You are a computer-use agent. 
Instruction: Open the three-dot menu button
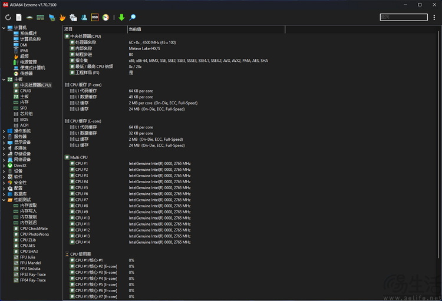(x=434, y=17)
